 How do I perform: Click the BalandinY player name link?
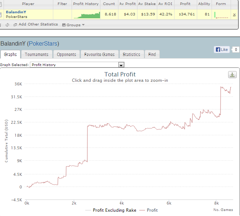(x=16, y=12)
